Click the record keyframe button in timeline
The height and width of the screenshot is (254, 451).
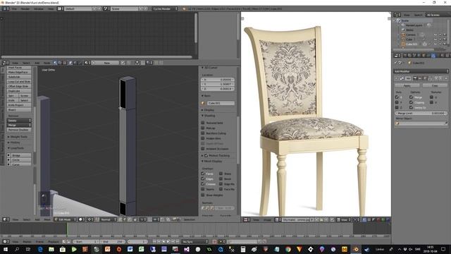(x=214, y=241)
